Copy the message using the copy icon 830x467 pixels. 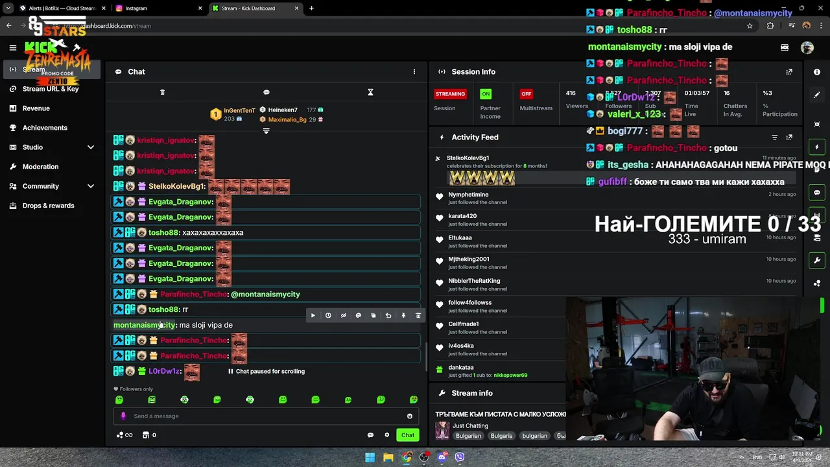tap(373, 315)
